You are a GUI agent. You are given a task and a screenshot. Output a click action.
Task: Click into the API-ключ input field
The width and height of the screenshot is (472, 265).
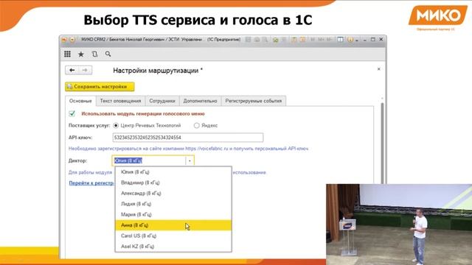188,138
